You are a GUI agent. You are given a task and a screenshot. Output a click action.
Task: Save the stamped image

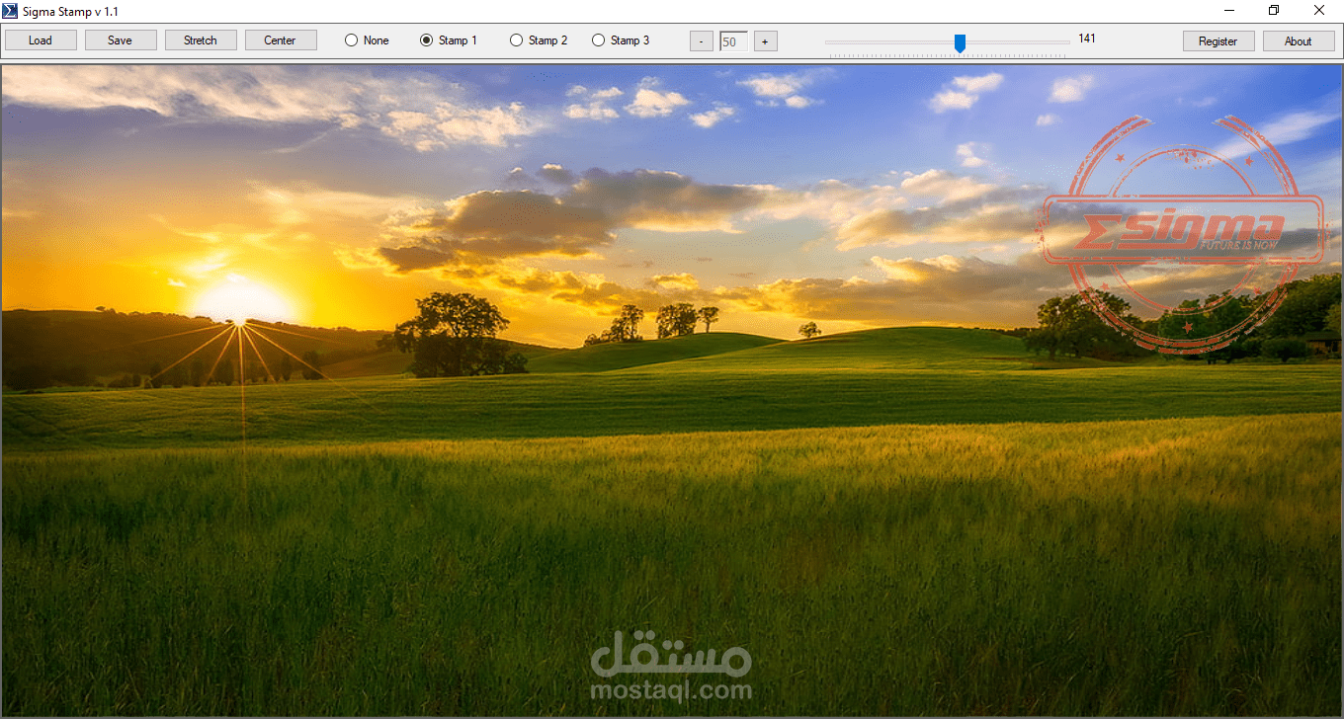tap(121, 40)
